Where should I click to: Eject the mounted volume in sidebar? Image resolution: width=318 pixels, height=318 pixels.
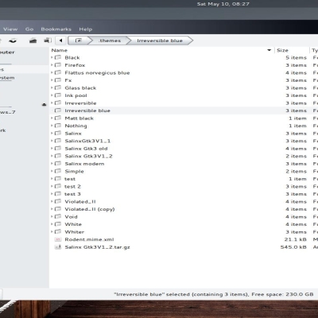pyautogui.click(x=44, y=105)
